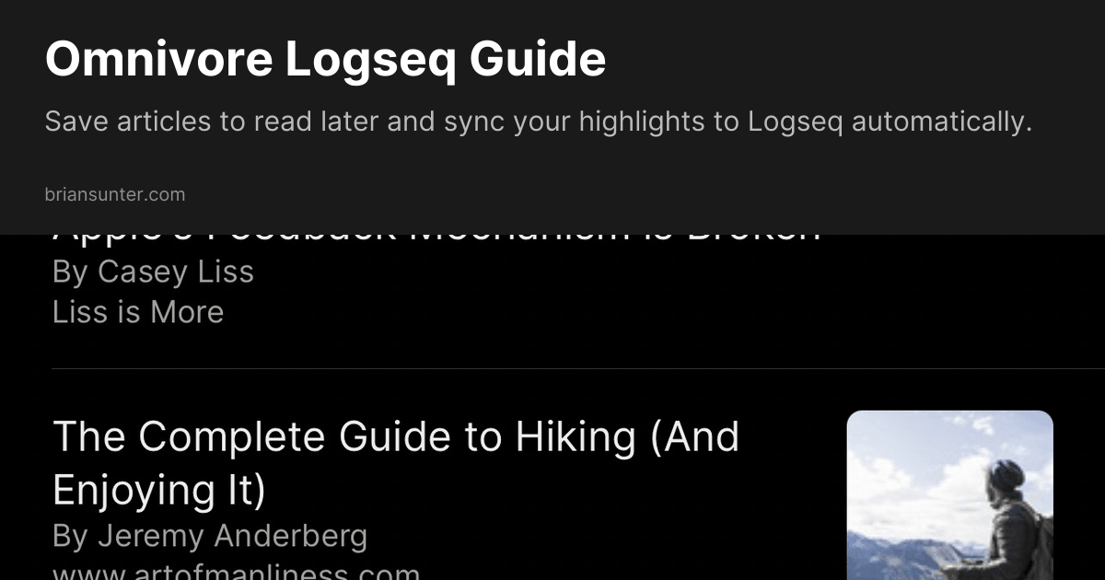Select the 'Liss is More' source name
Screen dimensions: 1105x580
pos(138,312)
